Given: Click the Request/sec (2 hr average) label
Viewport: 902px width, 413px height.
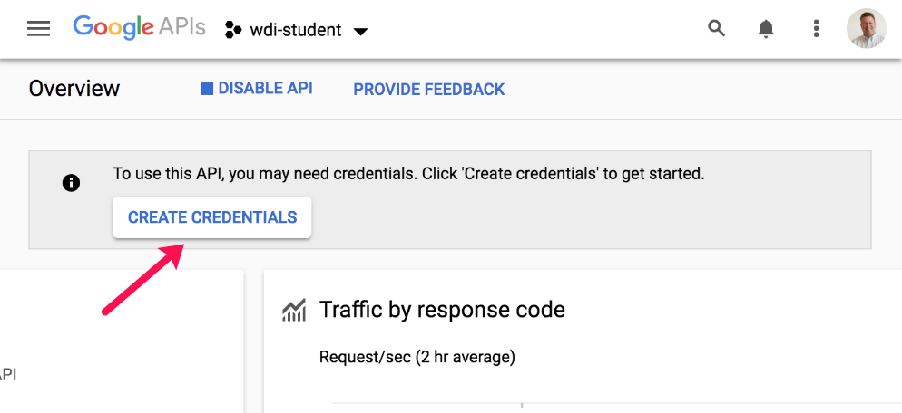Looking at the screenshot, I should click(417, 357).
